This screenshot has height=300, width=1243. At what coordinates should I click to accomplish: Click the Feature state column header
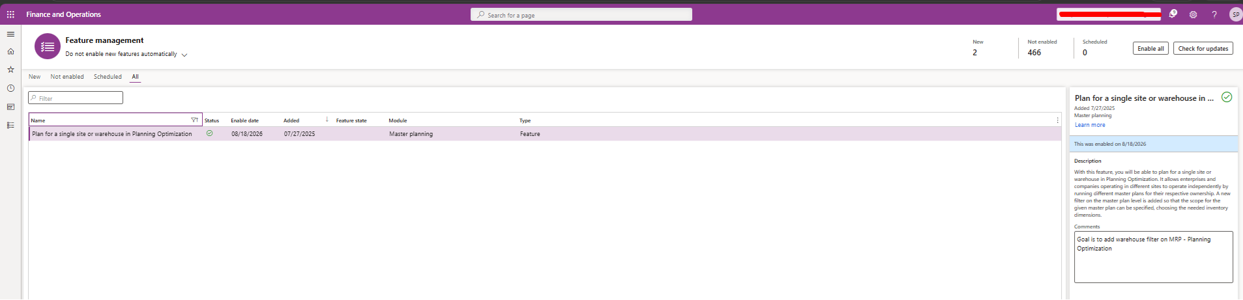pyautogui.click(x=351, y=120)
